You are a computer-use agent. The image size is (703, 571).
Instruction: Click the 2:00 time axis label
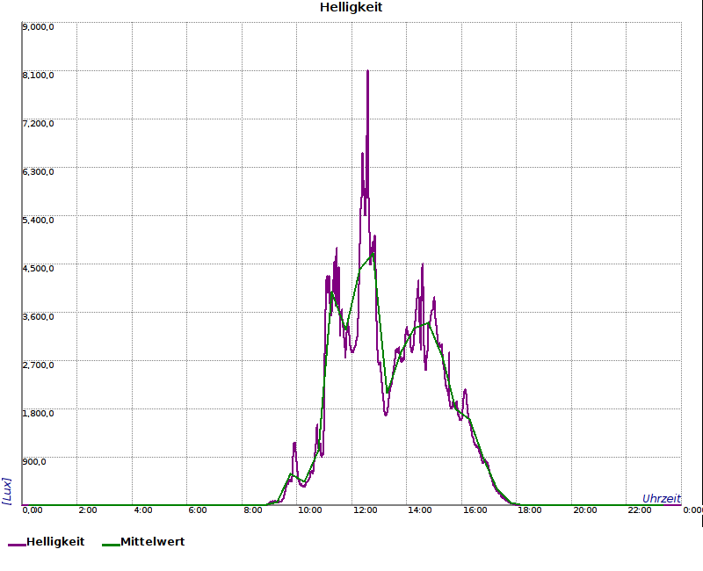pyautogui.click(x=88, y=510)
